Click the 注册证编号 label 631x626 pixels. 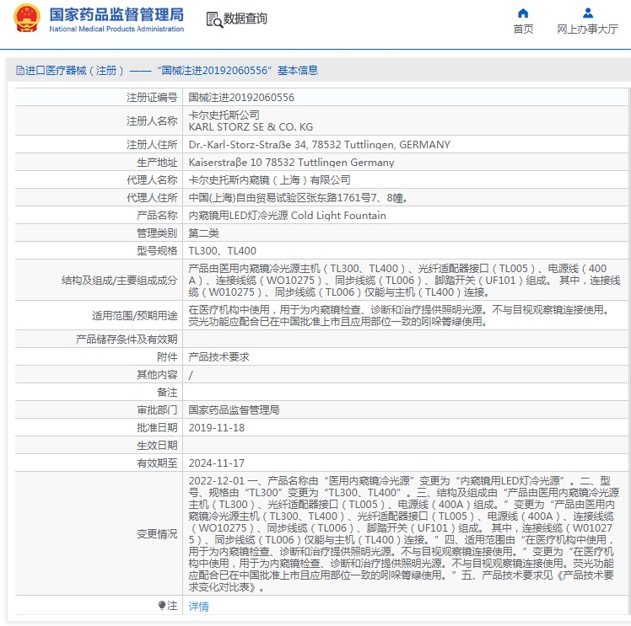click(x=152, y=98)
